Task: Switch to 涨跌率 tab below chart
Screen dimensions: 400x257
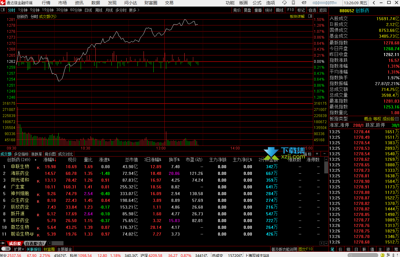Action: click(37, 154)
